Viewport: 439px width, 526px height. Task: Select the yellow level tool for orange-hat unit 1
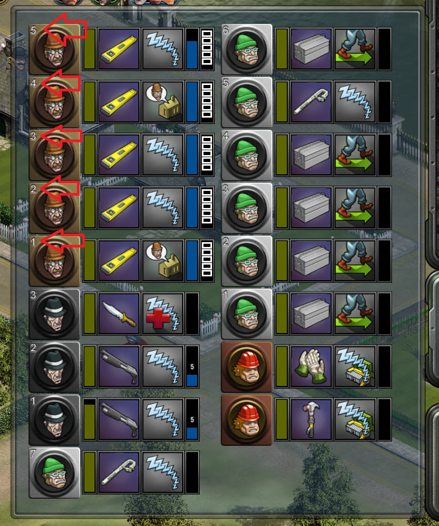point(119,261)
